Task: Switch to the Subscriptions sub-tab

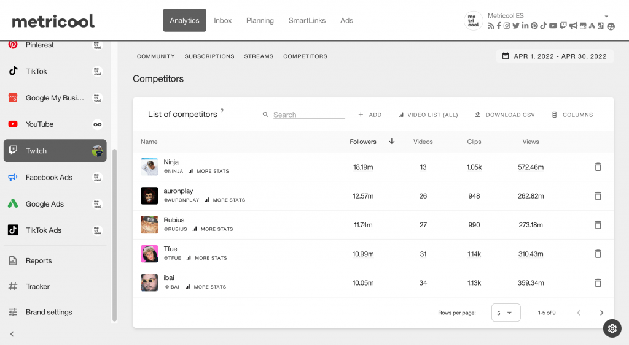Action: tap(209, 56)
